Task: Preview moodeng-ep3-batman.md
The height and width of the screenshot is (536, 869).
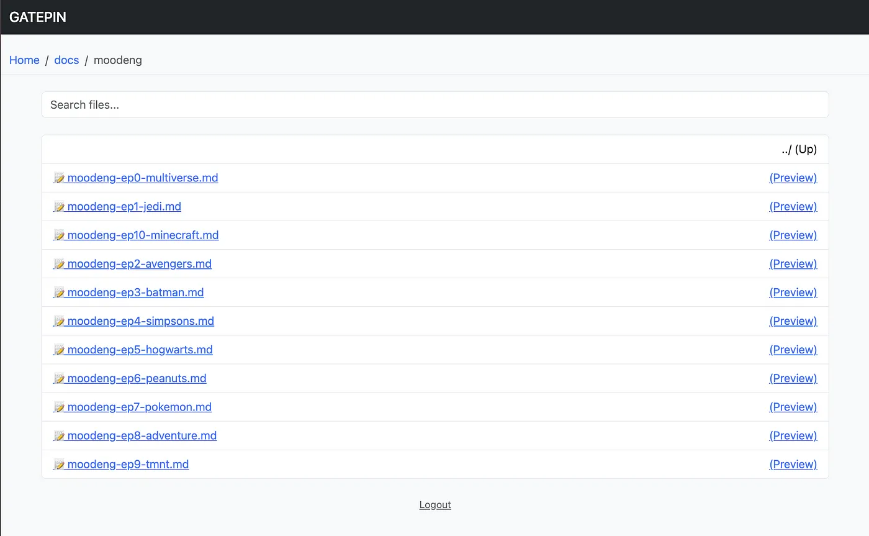Action: (793, 292)
